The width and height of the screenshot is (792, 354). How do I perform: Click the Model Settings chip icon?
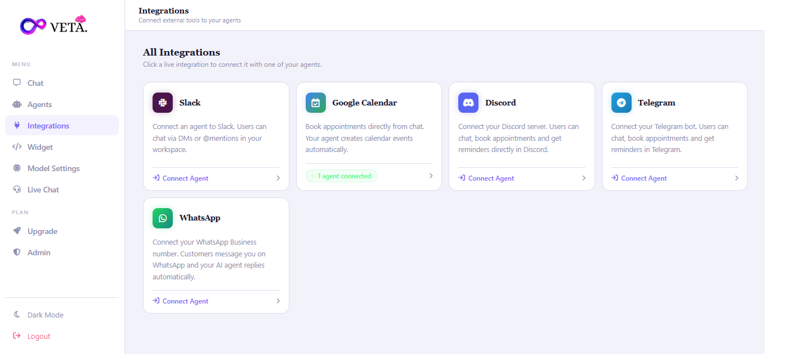pos(17,168)
